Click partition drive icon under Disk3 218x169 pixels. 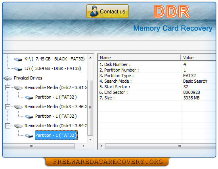29,117
